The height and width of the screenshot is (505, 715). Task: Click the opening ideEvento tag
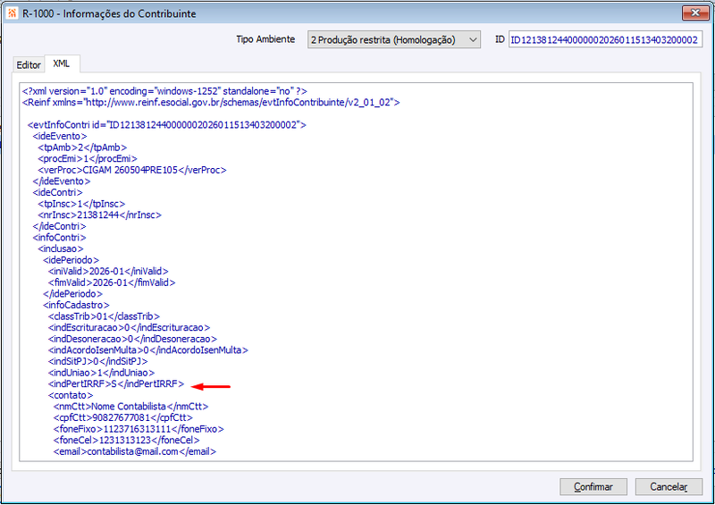coord(60,136)
